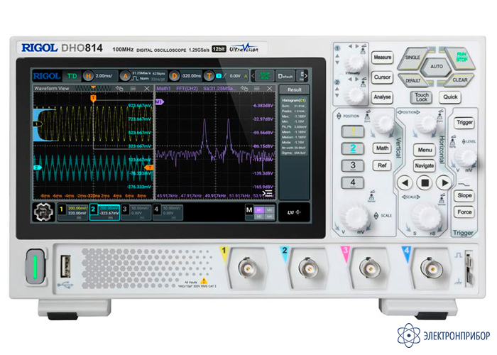Click the front USB host port
This screenshot has width=497, height=355.
(65, 266)
